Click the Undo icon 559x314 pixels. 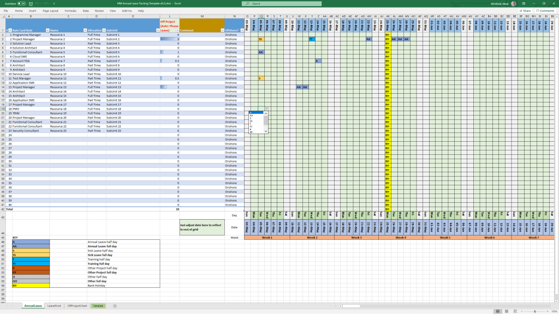pyautogui.click(x=38, y=4)
